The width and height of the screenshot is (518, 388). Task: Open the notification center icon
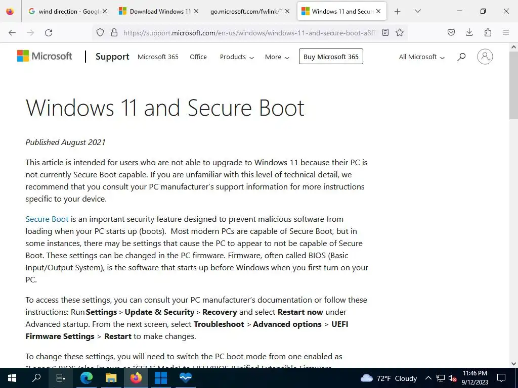click(x=501, y=378)
